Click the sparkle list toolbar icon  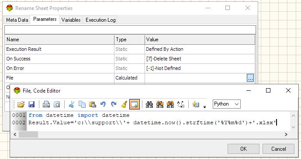(x=196, y=104)
